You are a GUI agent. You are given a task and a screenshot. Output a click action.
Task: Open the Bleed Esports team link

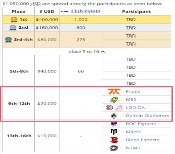(x=142, y=140)
